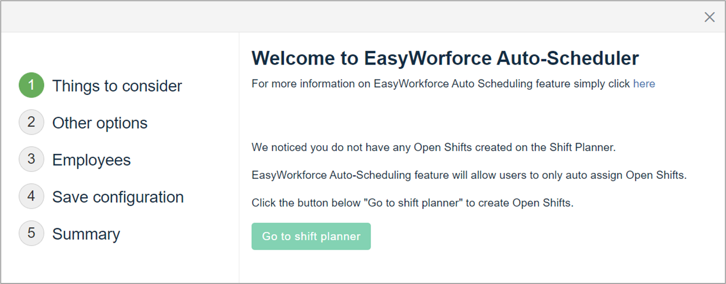Viewport: 726px width, 284px height.
Task: Open the Save configuration step
Action: click(x=118, y=197)
